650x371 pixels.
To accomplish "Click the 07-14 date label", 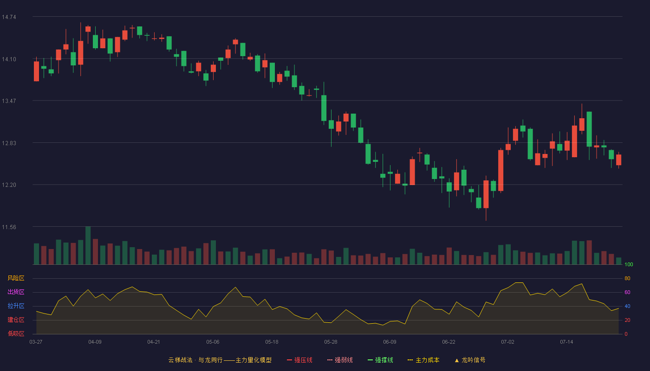I will 566,342.
